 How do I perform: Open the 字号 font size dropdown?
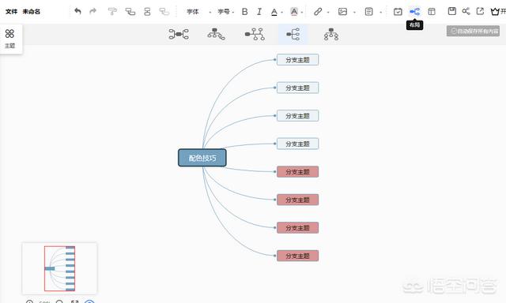click(x=225, y=12)
